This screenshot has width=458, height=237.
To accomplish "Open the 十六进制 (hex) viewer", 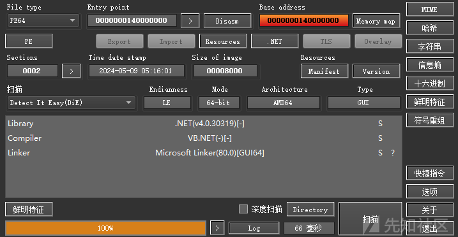I will [430, 83].
